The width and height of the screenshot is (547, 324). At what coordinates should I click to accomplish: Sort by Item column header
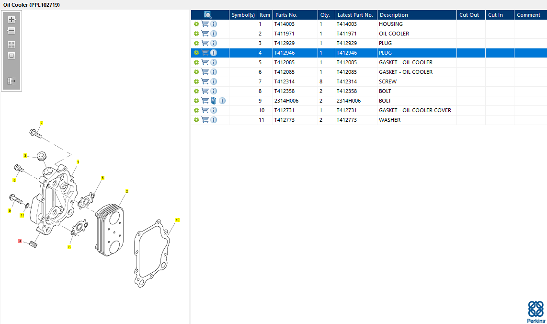[265, 15]
